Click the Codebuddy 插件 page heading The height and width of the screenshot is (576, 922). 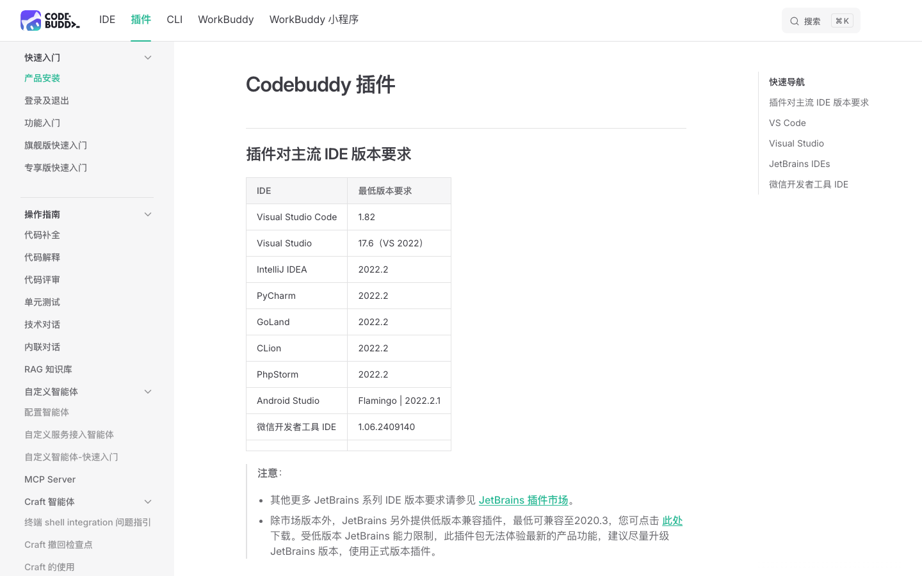pyautogui.click(x=320, y=84)
